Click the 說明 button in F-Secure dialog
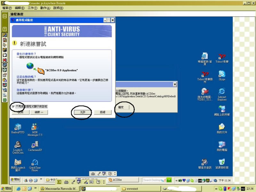 [20, 112]
